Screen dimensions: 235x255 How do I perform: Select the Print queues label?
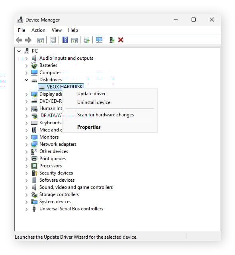coord(53,159)
